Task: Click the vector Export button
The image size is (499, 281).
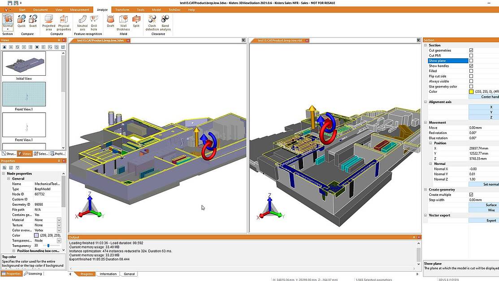Action: coord(484,220)
